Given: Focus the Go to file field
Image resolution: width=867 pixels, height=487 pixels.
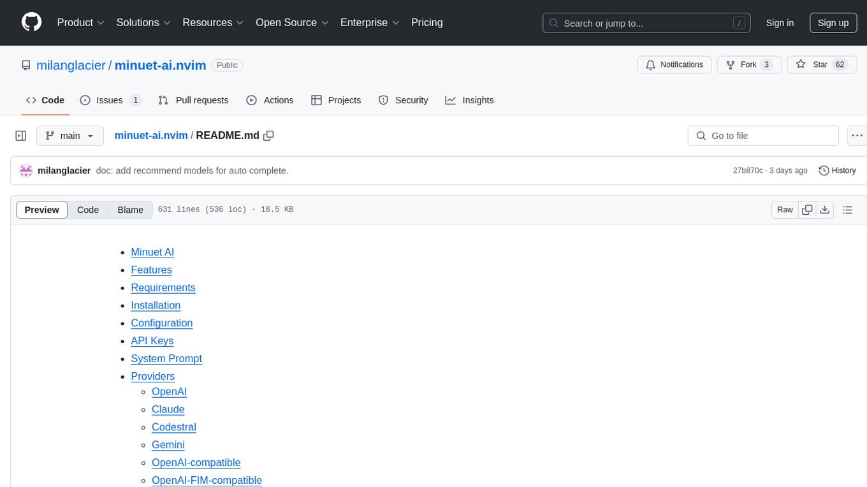Looking at the screenshot, I should 763,136.
